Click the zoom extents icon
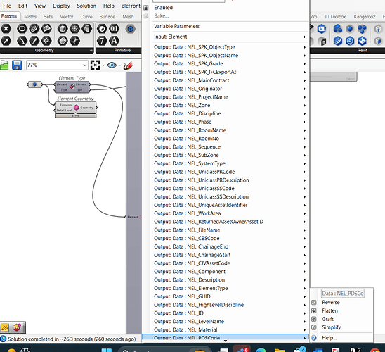Screen dimensions: 385x352 pos(96,65)
